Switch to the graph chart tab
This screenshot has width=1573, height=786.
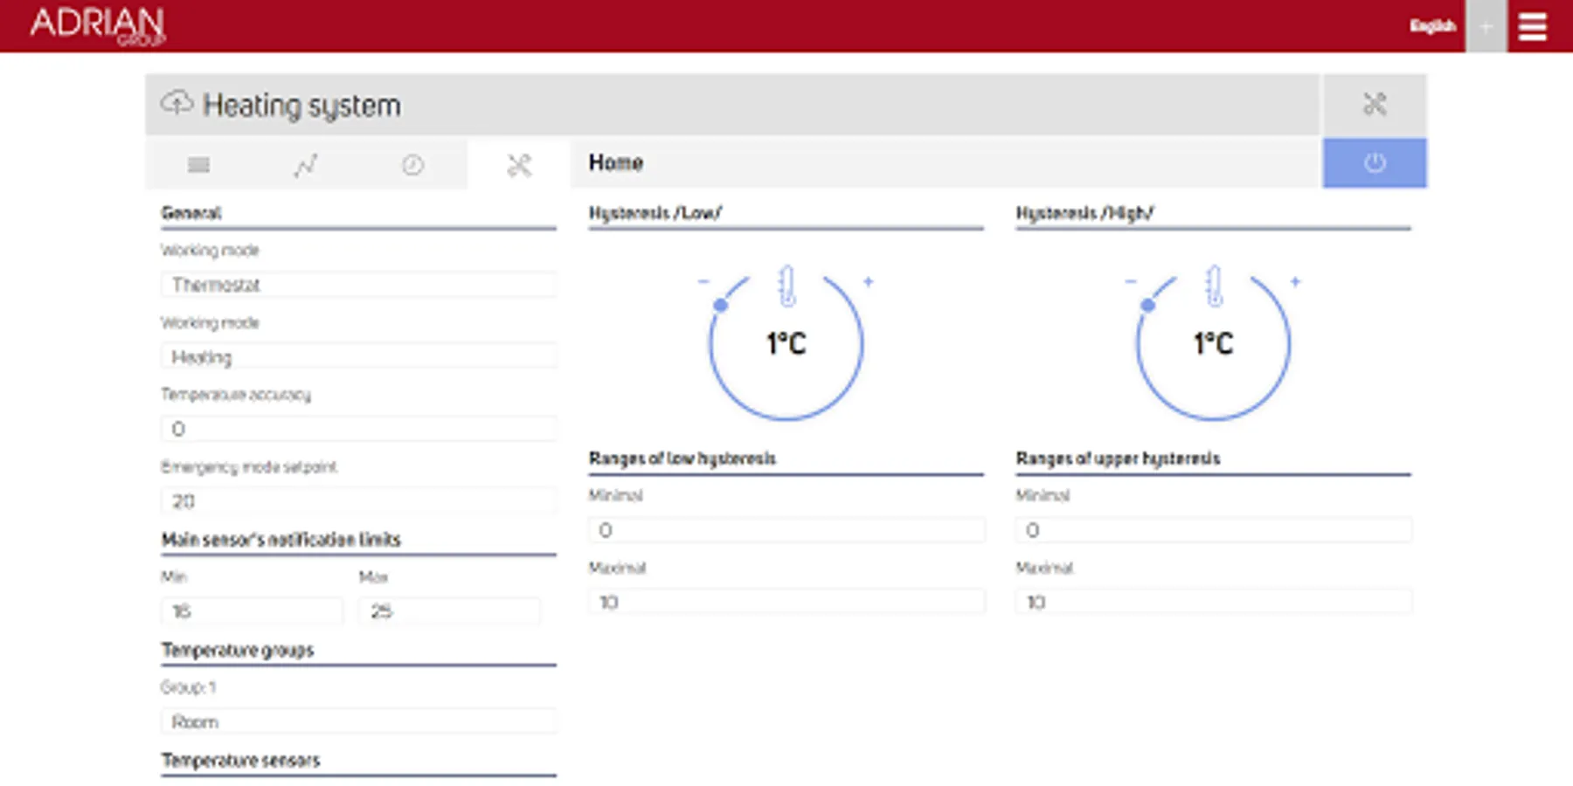coord(305,164)
